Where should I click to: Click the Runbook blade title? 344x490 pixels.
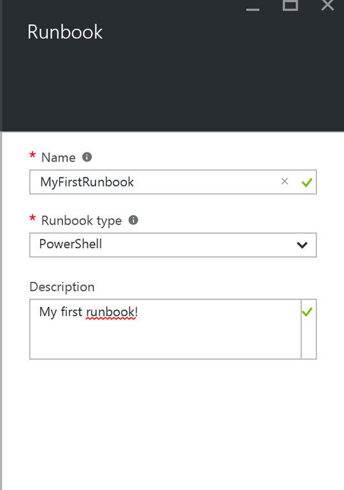click(65, 32)
